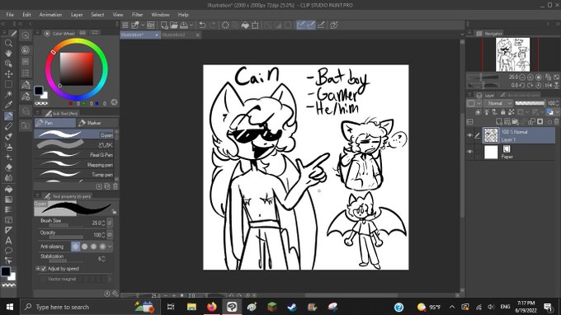Image resolution: width=561 pixels, height=315 pixels.
Task: Open the Normal blending mode dropdown
Action: tap(498, 103)
